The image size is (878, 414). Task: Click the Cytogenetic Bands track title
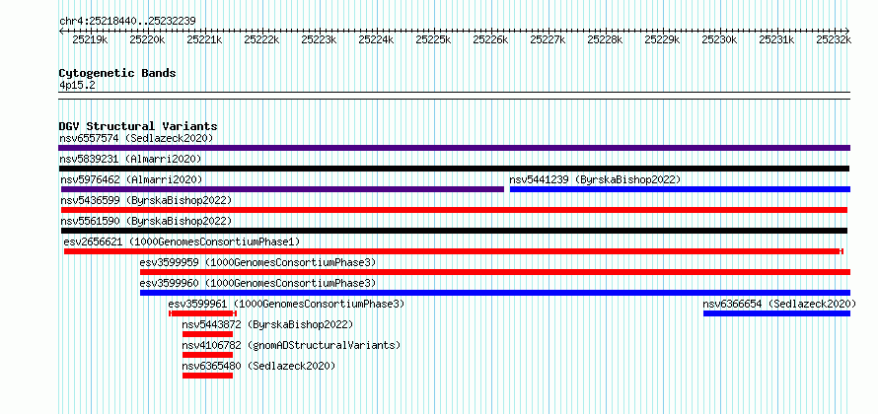point(117,73)
